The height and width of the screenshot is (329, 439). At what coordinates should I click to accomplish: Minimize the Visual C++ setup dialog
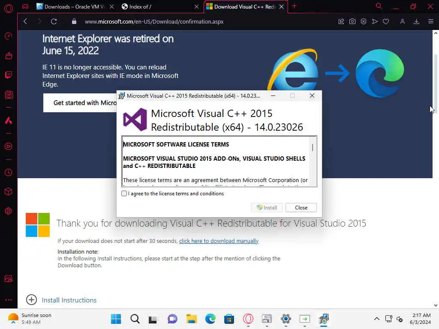point(273,96)
